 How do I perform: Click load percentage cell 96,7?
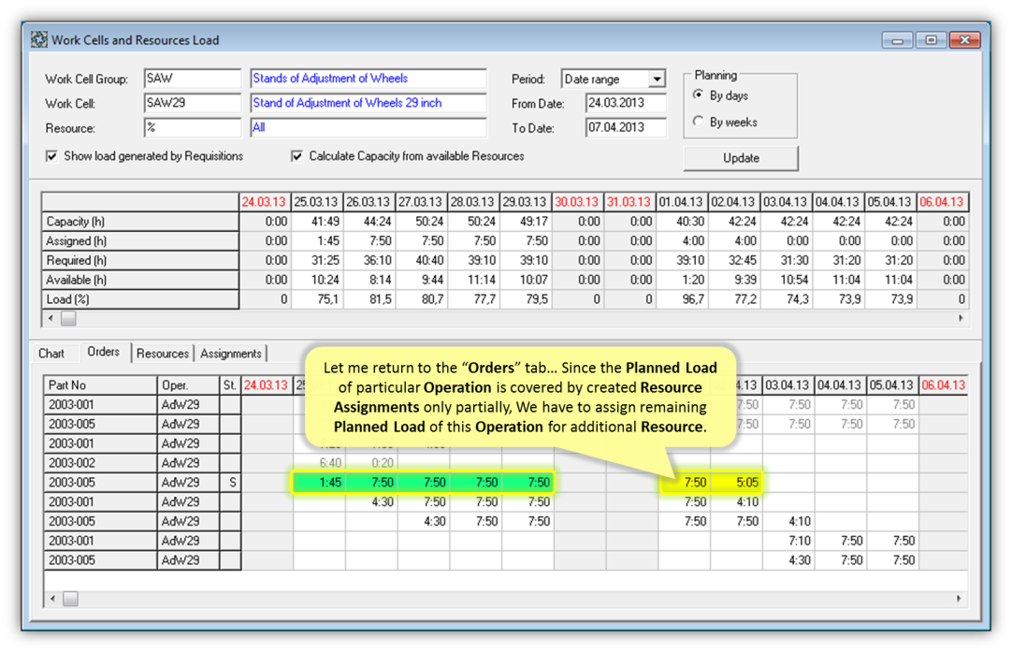pos(682,299)
